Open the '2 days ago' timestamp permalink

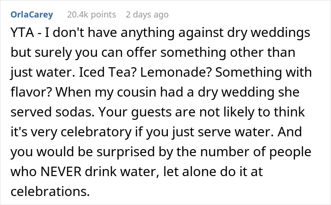[x=147, y=15]
